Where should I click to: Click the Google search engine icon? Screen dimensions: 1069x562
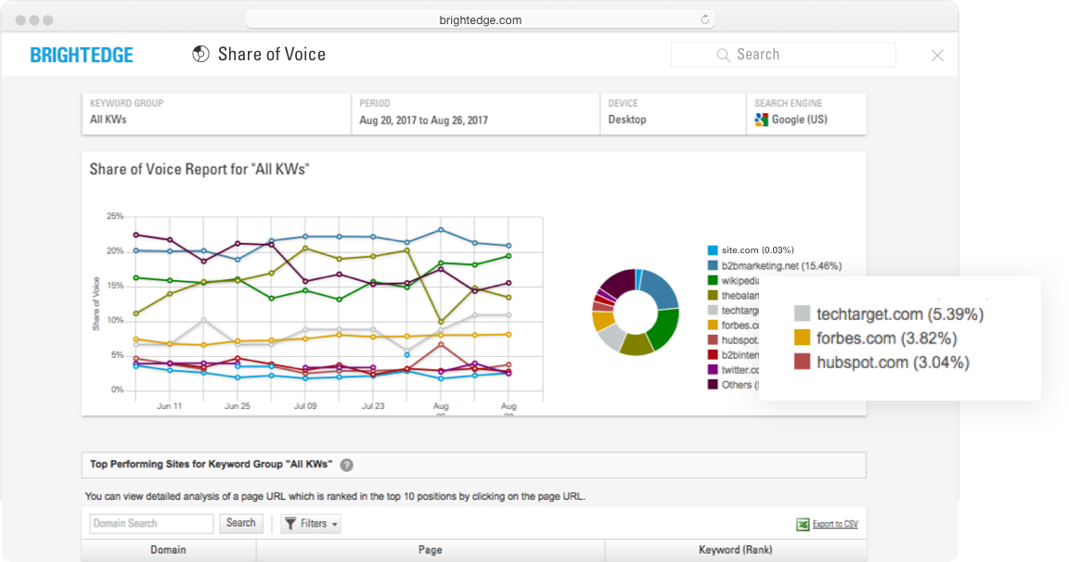762,120
